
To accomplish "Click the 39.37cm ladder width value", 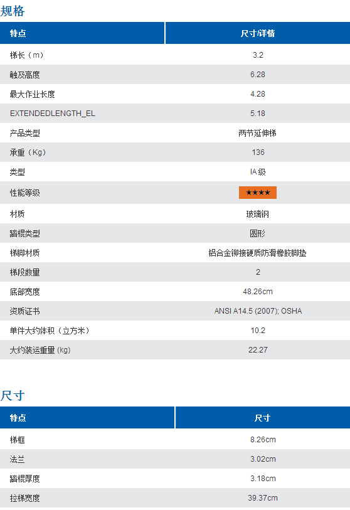I will click(x=263, y=498).
